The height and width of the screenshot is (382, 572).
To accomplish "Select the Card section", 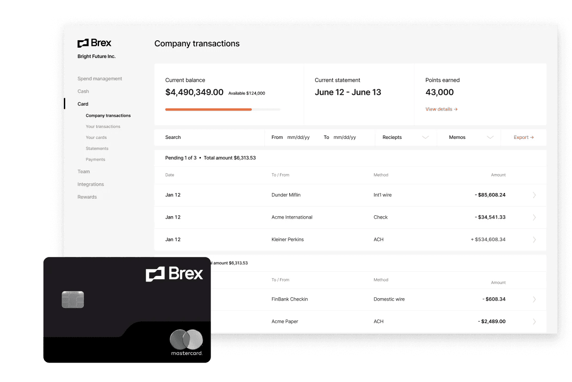I will 83,104.
